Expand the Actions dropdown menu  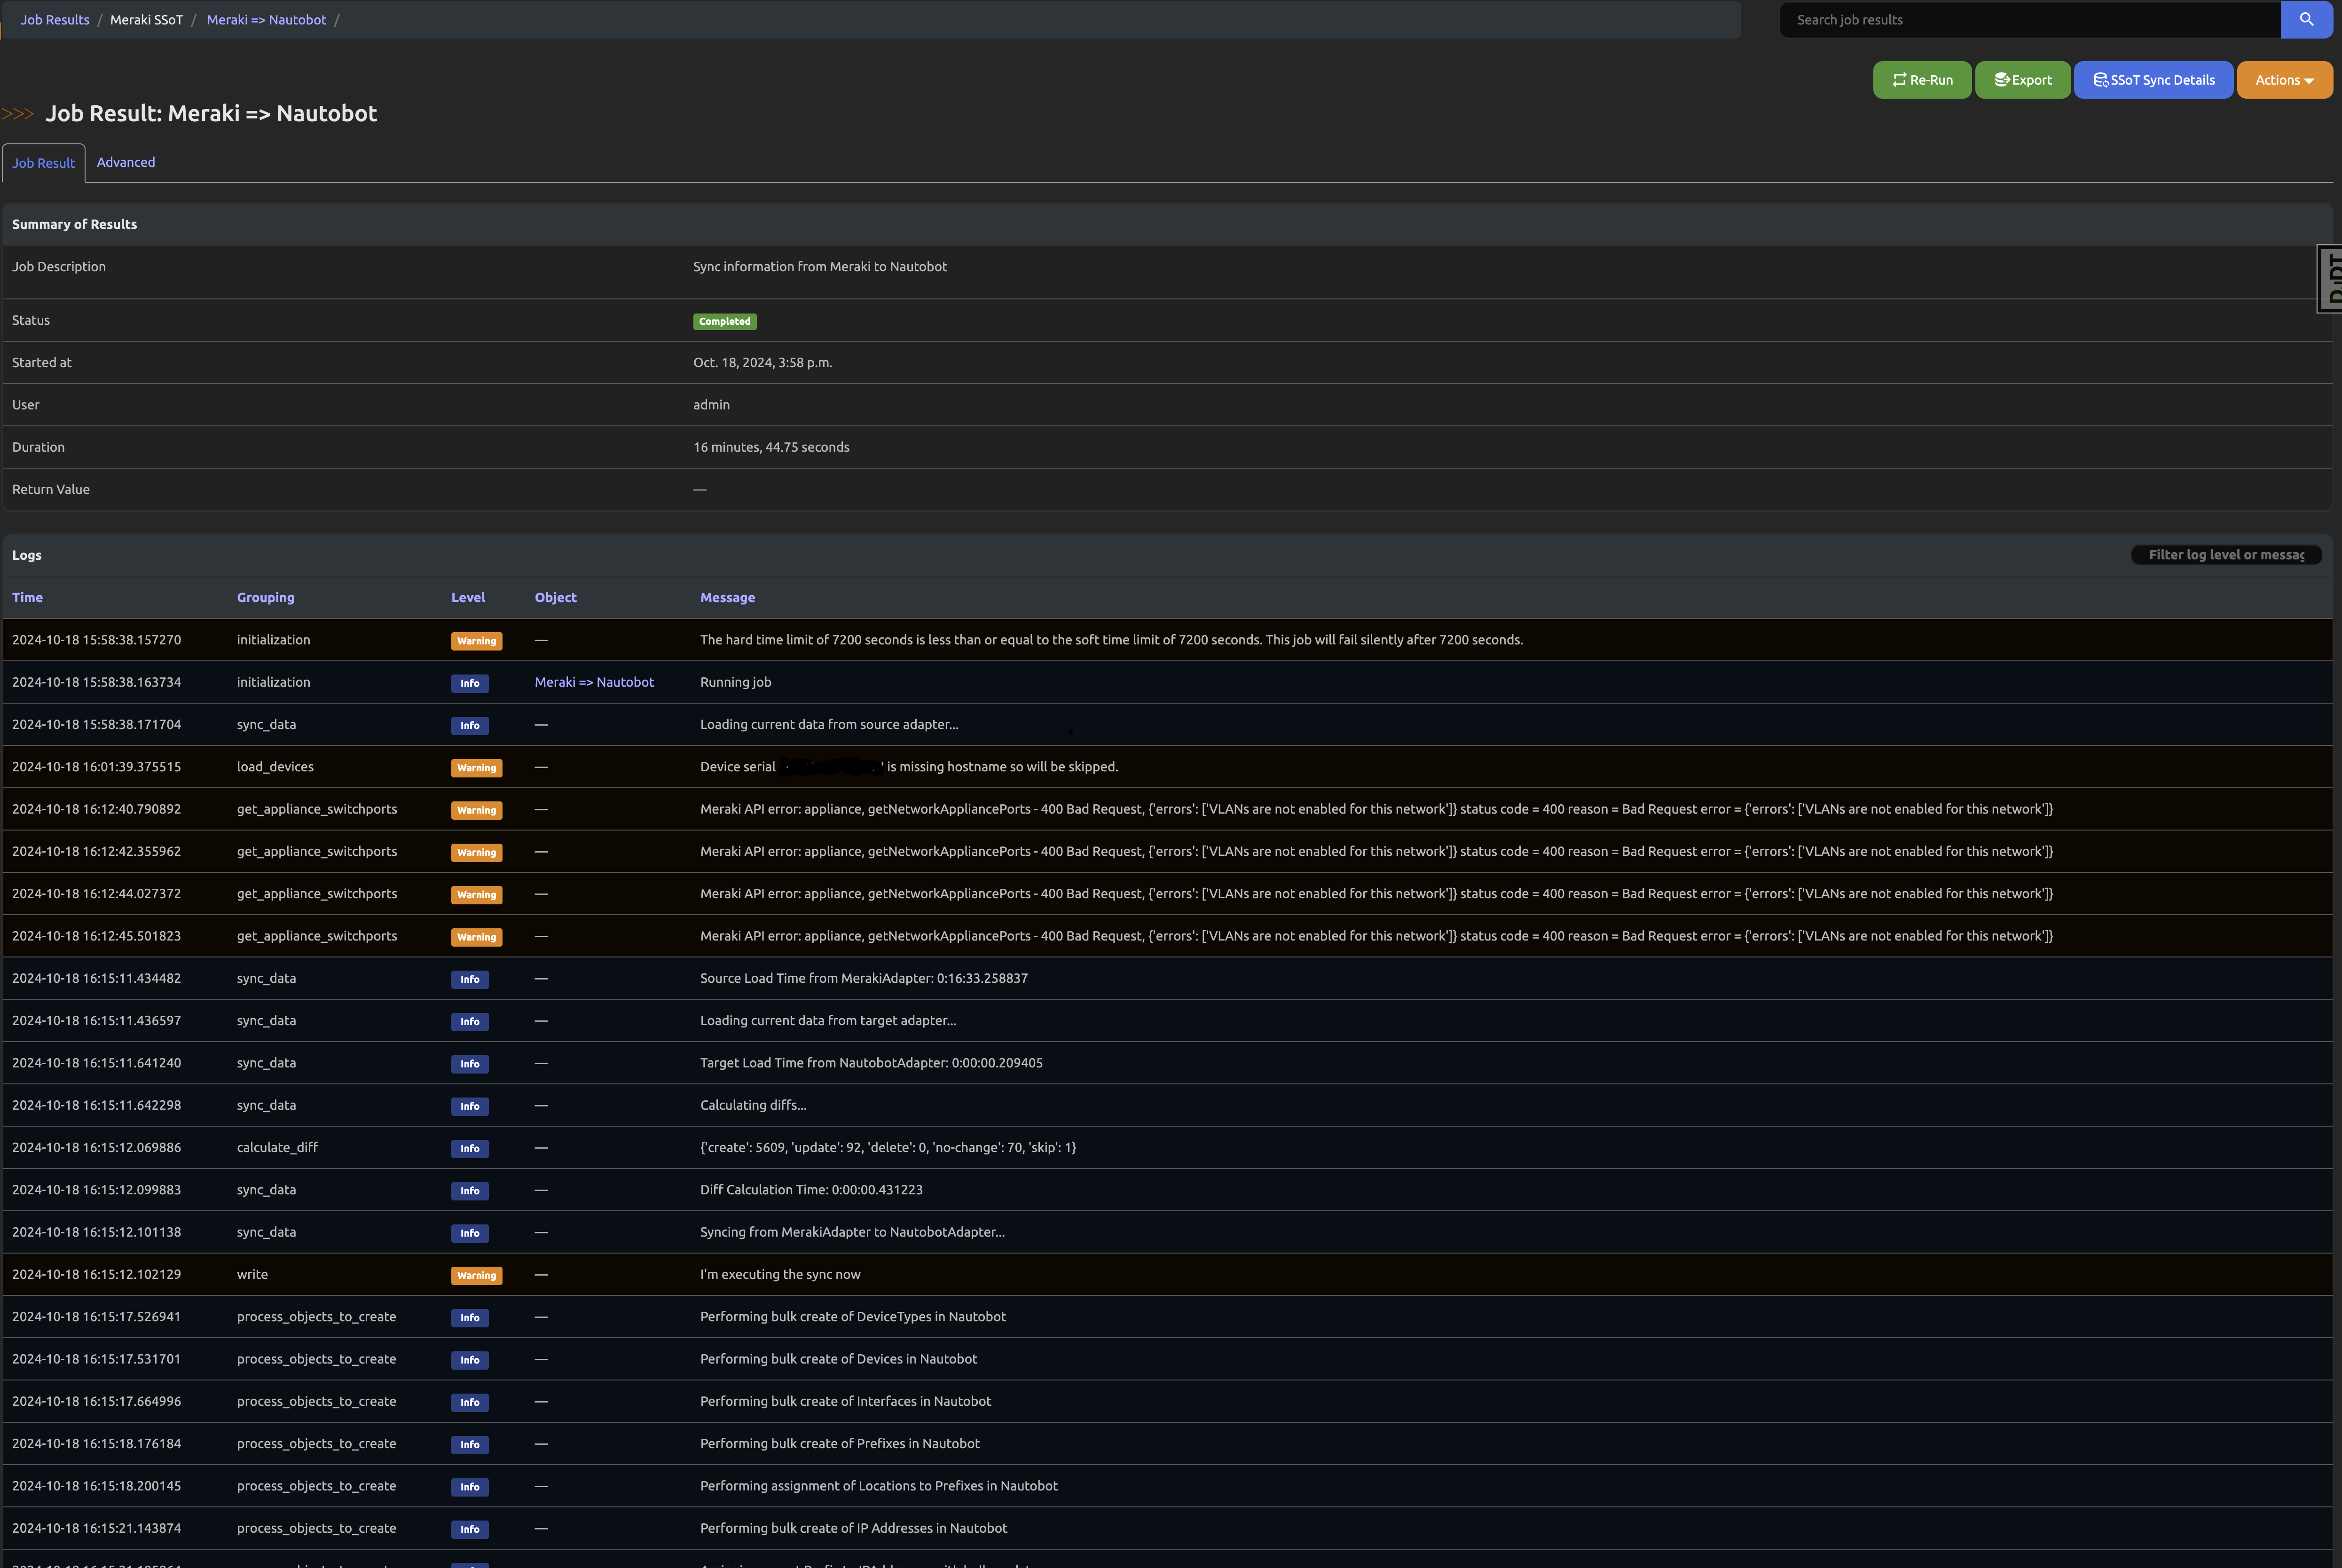(2284, 80)
